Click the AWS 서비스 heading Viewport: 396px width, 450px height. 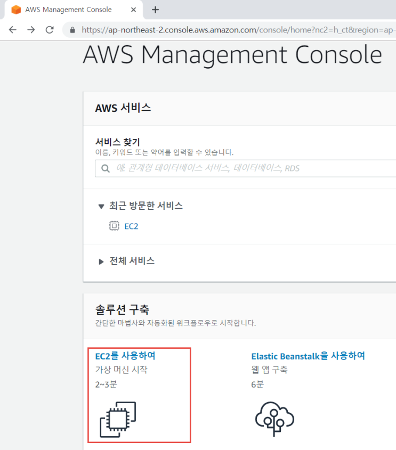(x=123, y=108)
